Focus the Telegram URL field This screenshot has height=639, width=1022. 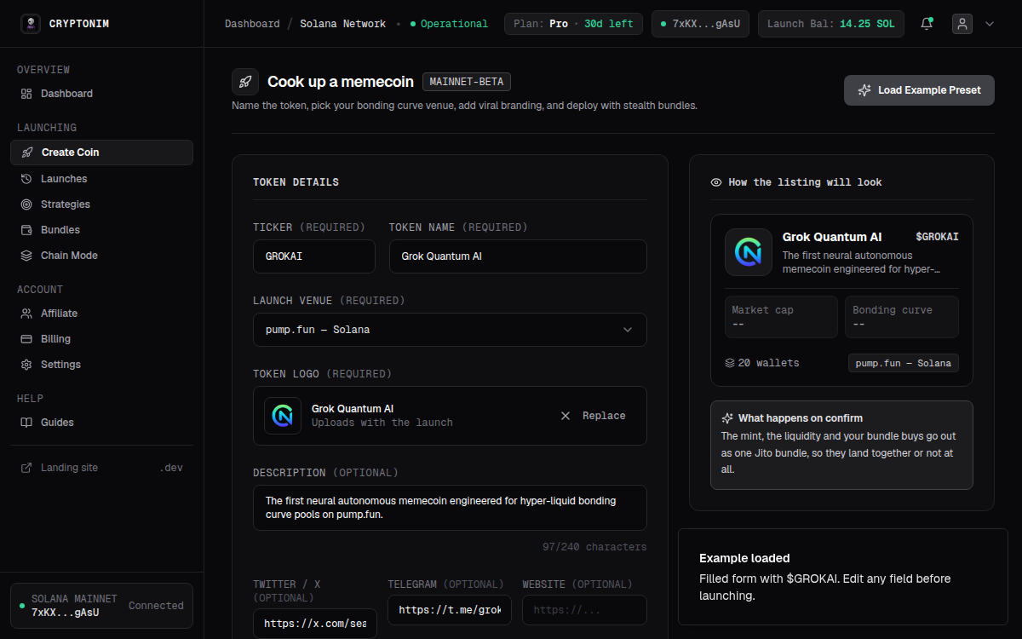[450, 610]
